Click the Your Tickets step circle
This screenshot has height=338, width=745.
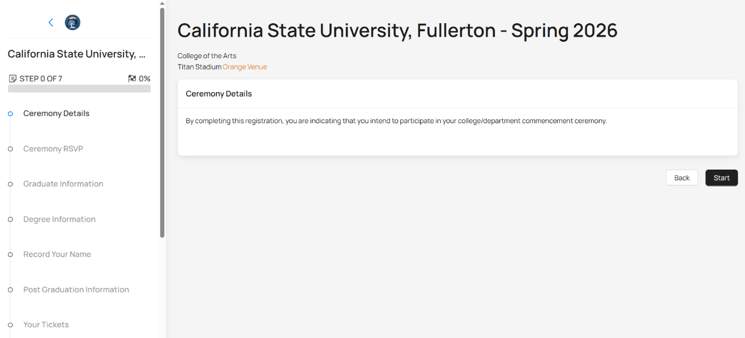[x=10, y=325]
